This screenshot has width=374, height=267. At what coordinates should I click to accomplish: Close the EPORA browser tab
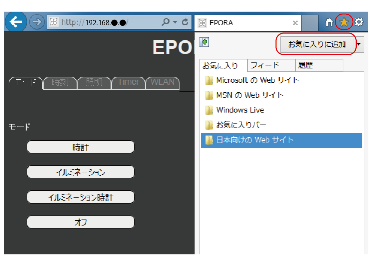pyautogui.click(x=295, y=23)
